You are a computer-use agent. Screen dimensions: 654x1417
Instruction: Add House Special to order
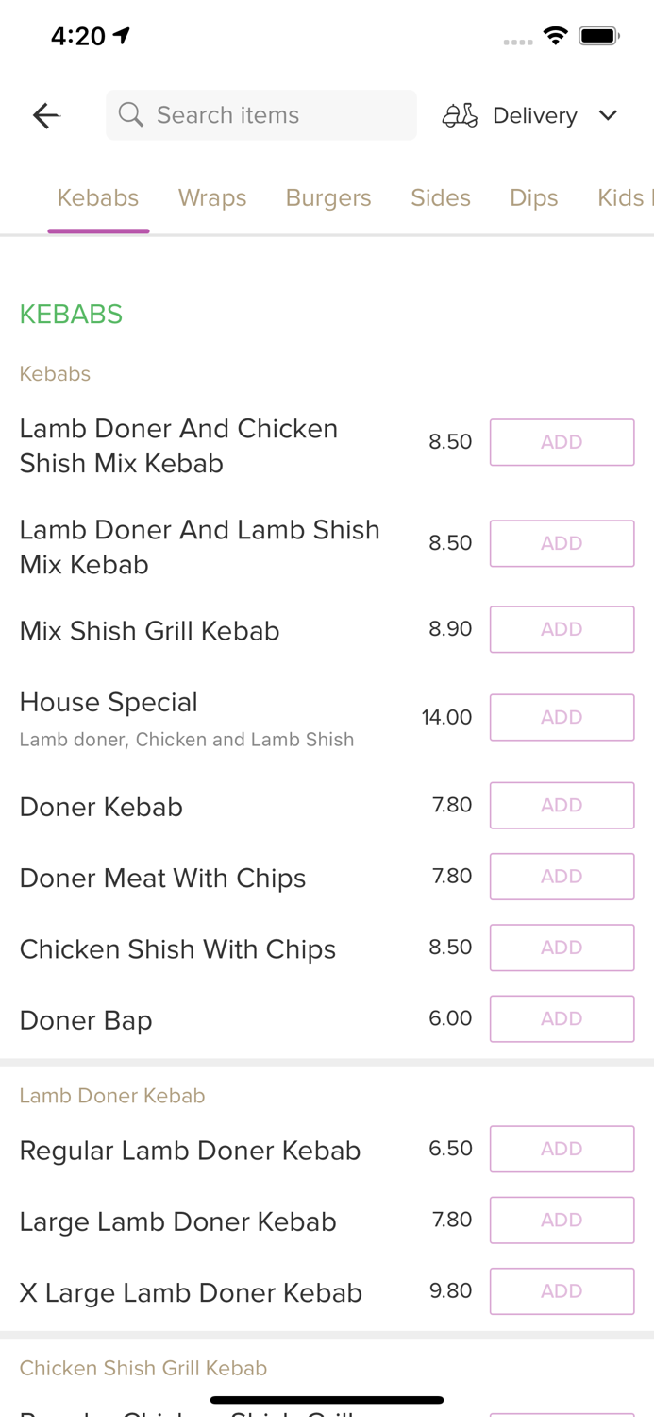[562, 717]
